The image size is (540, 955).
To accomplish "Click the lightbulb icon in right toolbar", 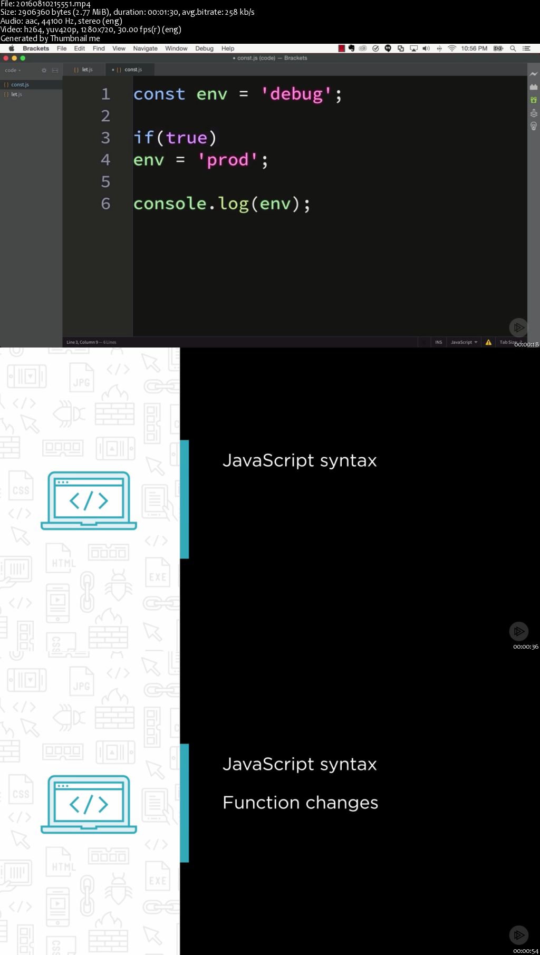I will pyautogui.click(x=534, y=126).
